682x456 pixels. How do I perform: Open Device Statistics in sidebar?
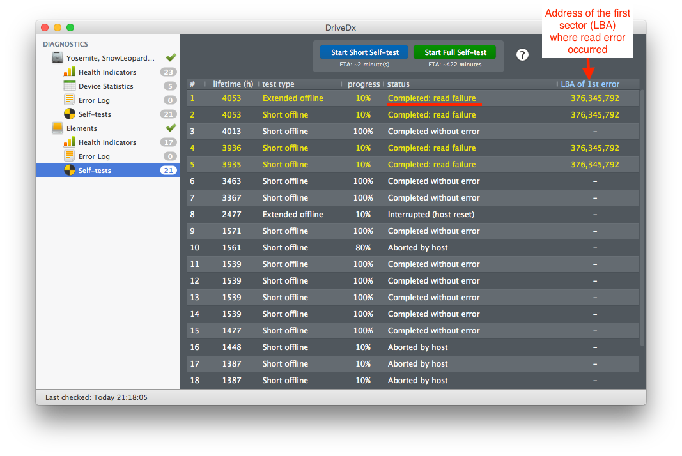tap(105, 86)
